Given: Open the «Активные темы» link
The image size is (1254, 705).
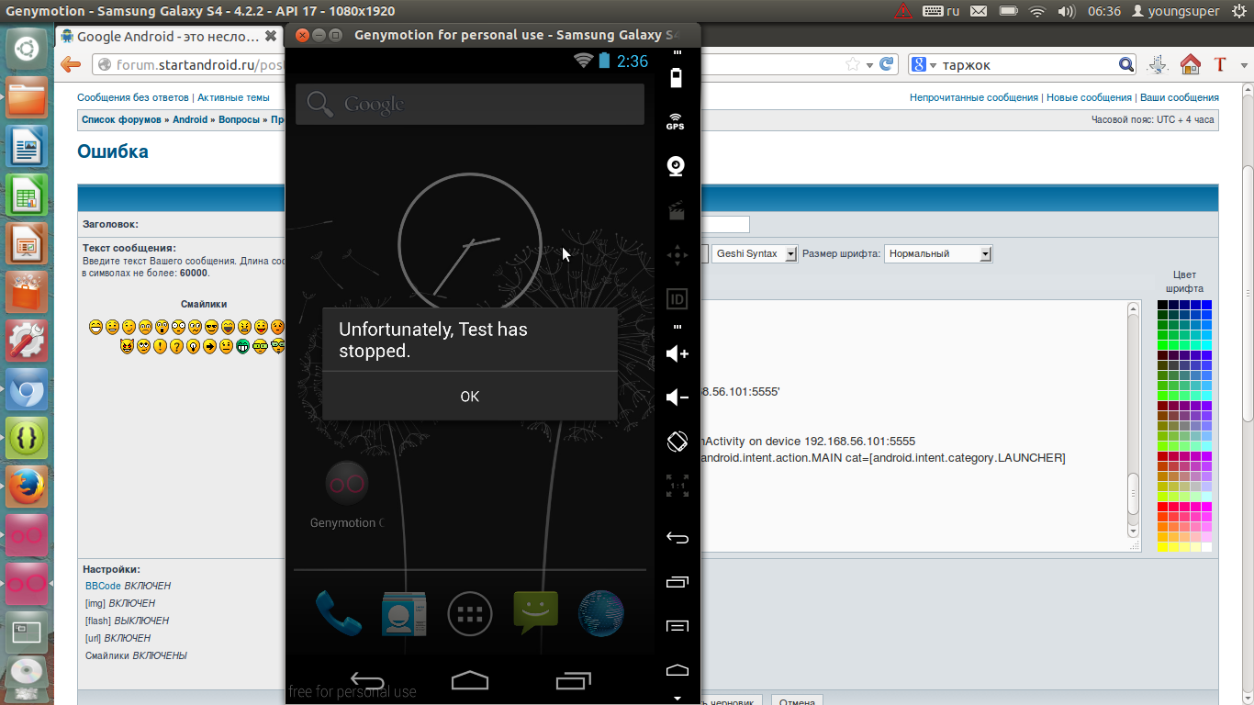Looking at the screenshot, I should [x=233, y=97].
